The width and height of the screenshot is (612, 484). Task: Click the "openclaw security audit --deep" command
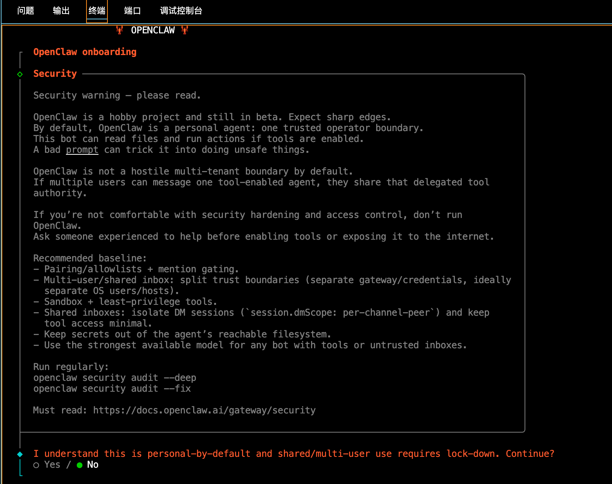[x=115, y=378]
